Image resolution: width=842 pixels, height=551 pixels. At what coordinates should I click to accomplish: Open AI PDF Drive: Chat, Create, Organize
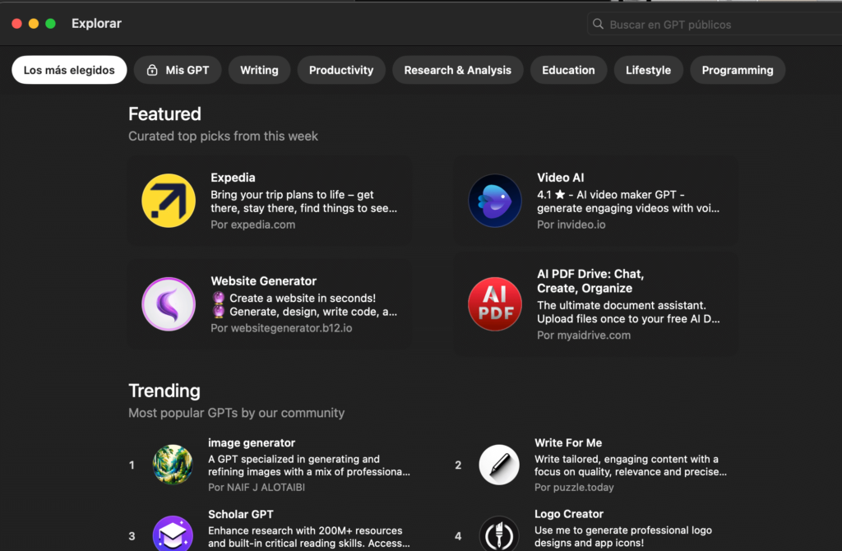(590, 281)
